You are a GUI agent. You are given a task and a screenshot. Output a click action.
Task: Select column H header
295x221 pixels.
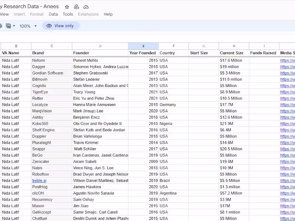coord(234,46)
